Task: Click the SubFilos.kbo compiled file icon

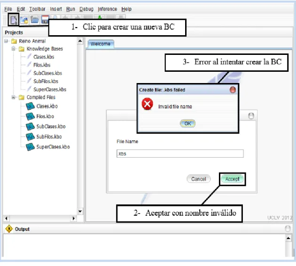Action: pyautogui.click(x=30, y=137)
